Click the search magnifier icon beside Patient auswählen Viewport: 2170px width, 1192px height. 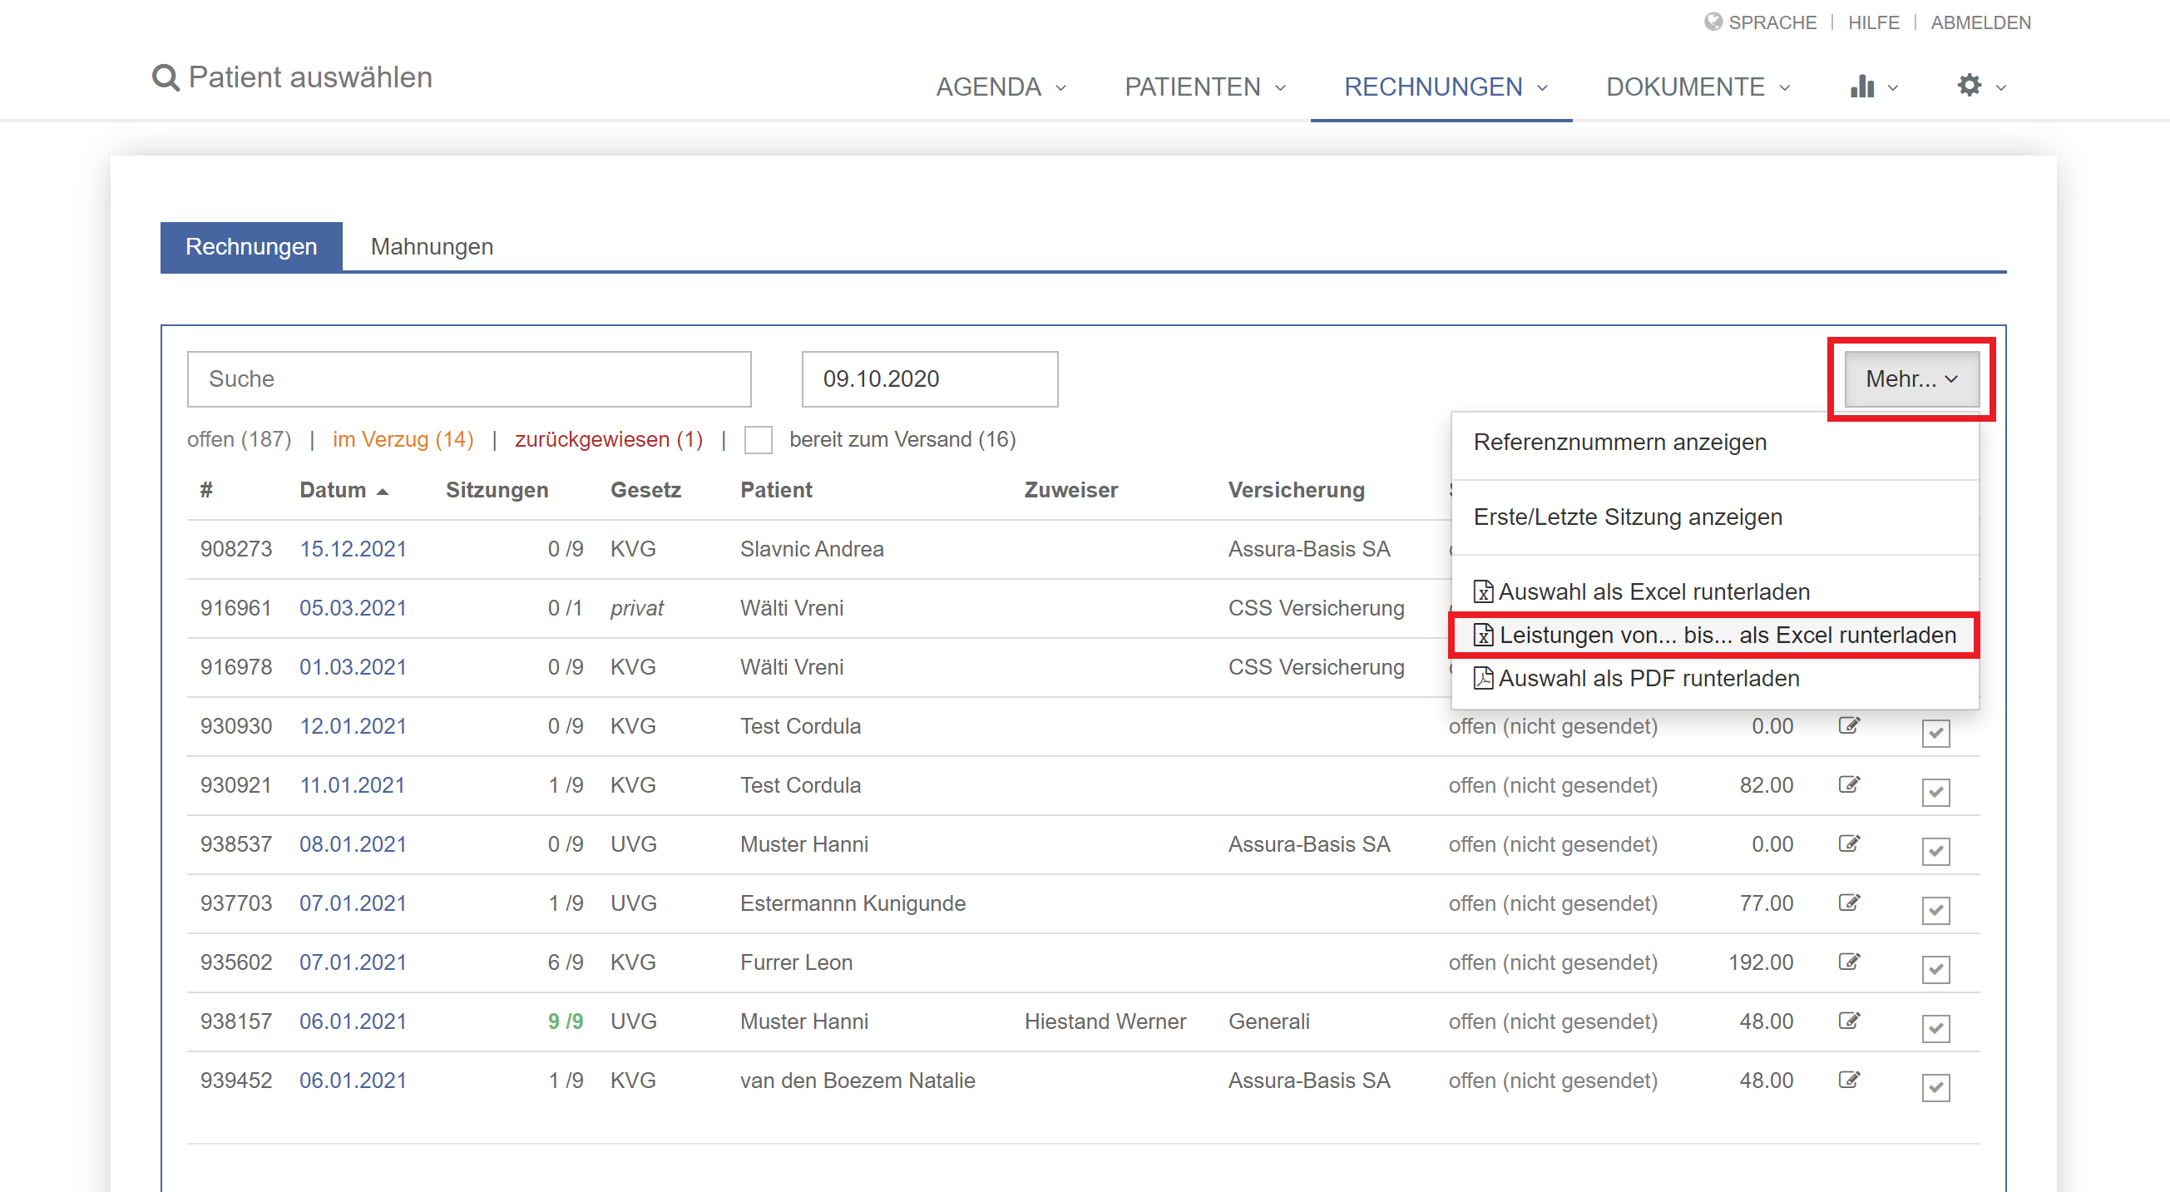pos(166,77)
